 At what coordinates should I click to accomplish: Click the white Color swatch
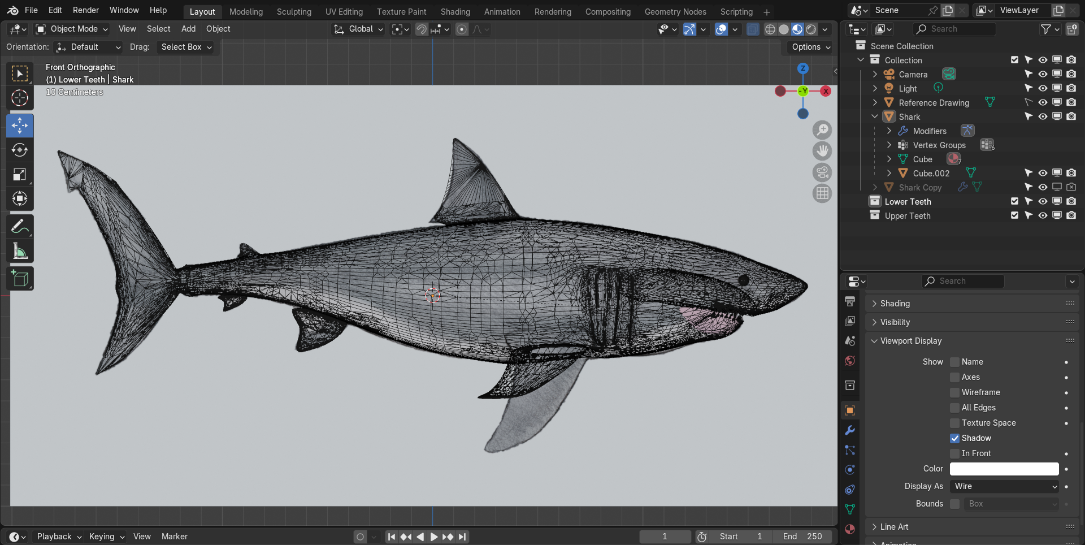pyautogui.click(x=1004, y=469)
